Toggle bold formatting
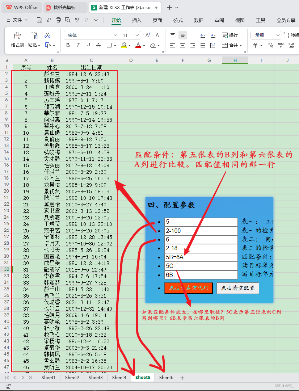This screenshot has height=391, width=299. pos(68,45)
